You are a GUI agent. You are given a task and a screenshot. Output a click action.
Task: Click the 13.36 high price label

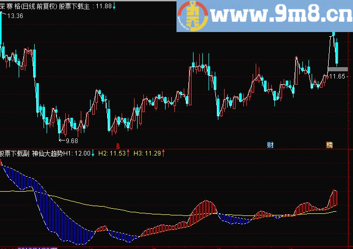pyautogui.click(x=15, y=15)
